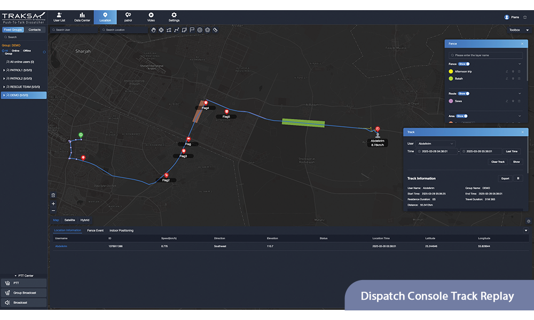Zoom in the map with plus button

(x=53, y=204)
